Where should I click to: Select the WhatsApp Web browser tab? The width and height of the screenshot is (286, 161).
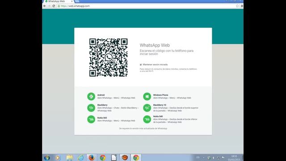(59, 1)
